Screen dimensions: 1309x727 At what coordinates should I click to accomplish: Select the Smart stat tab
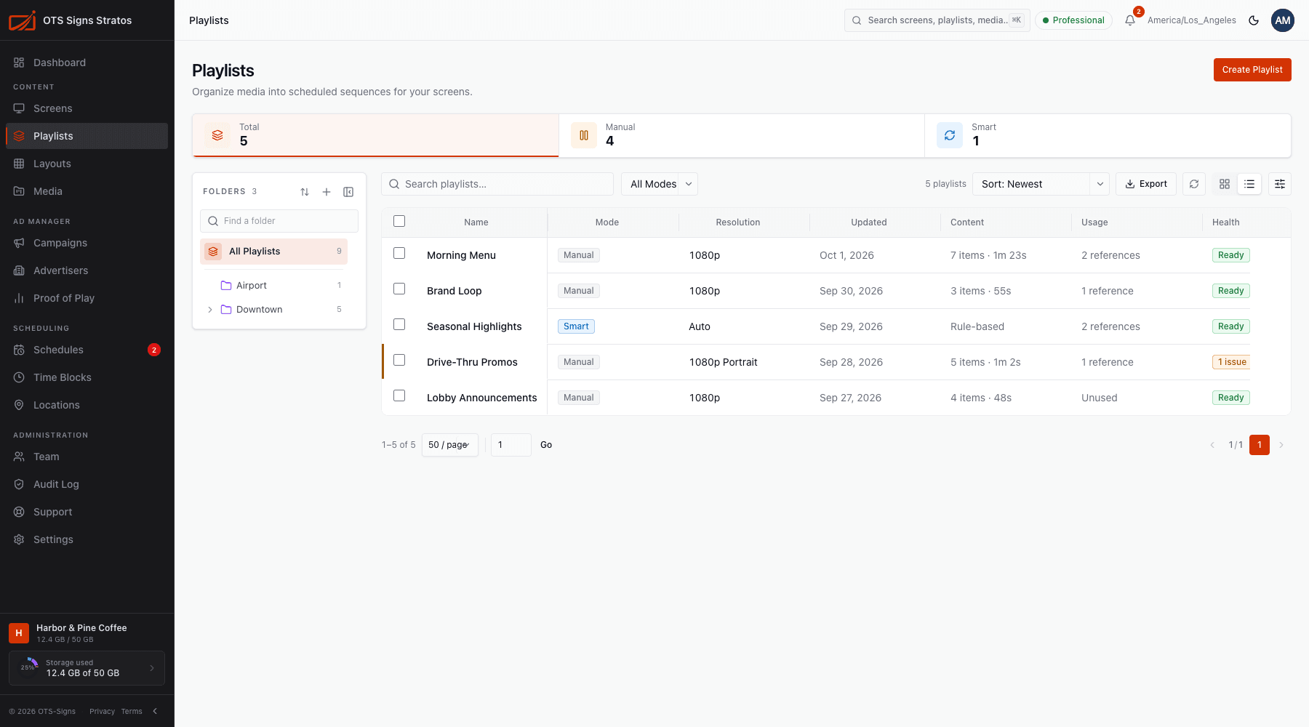tap(1108, 135)
